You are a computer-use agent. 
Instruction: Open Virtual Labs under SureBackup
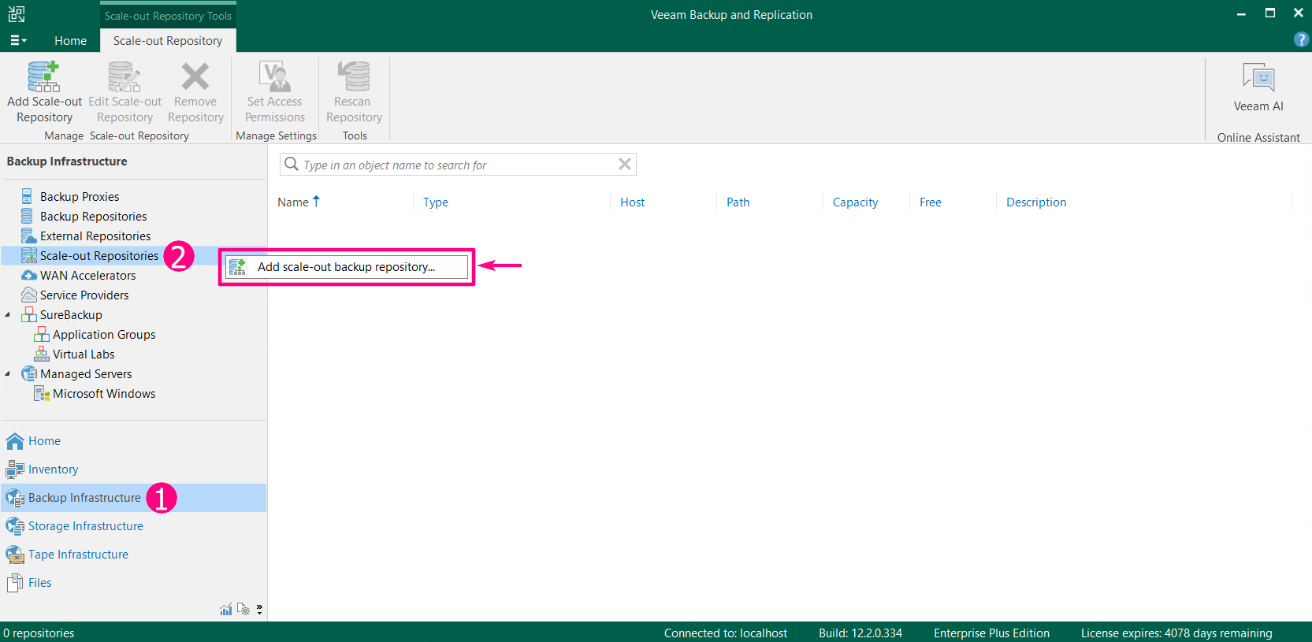84,354
